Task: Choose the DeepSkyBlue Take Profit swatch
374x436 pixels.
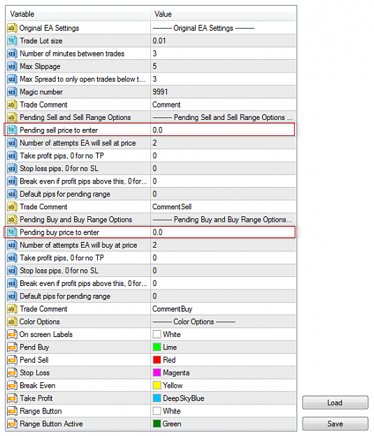Action: point(157,398)
